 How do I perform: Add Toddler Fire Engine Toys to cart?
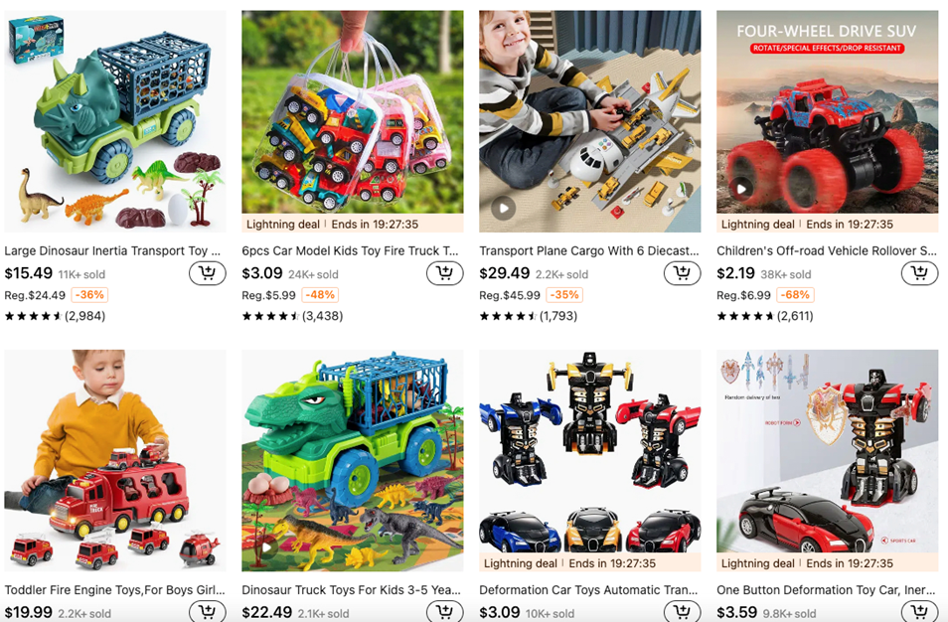click(x=208, y=612)
